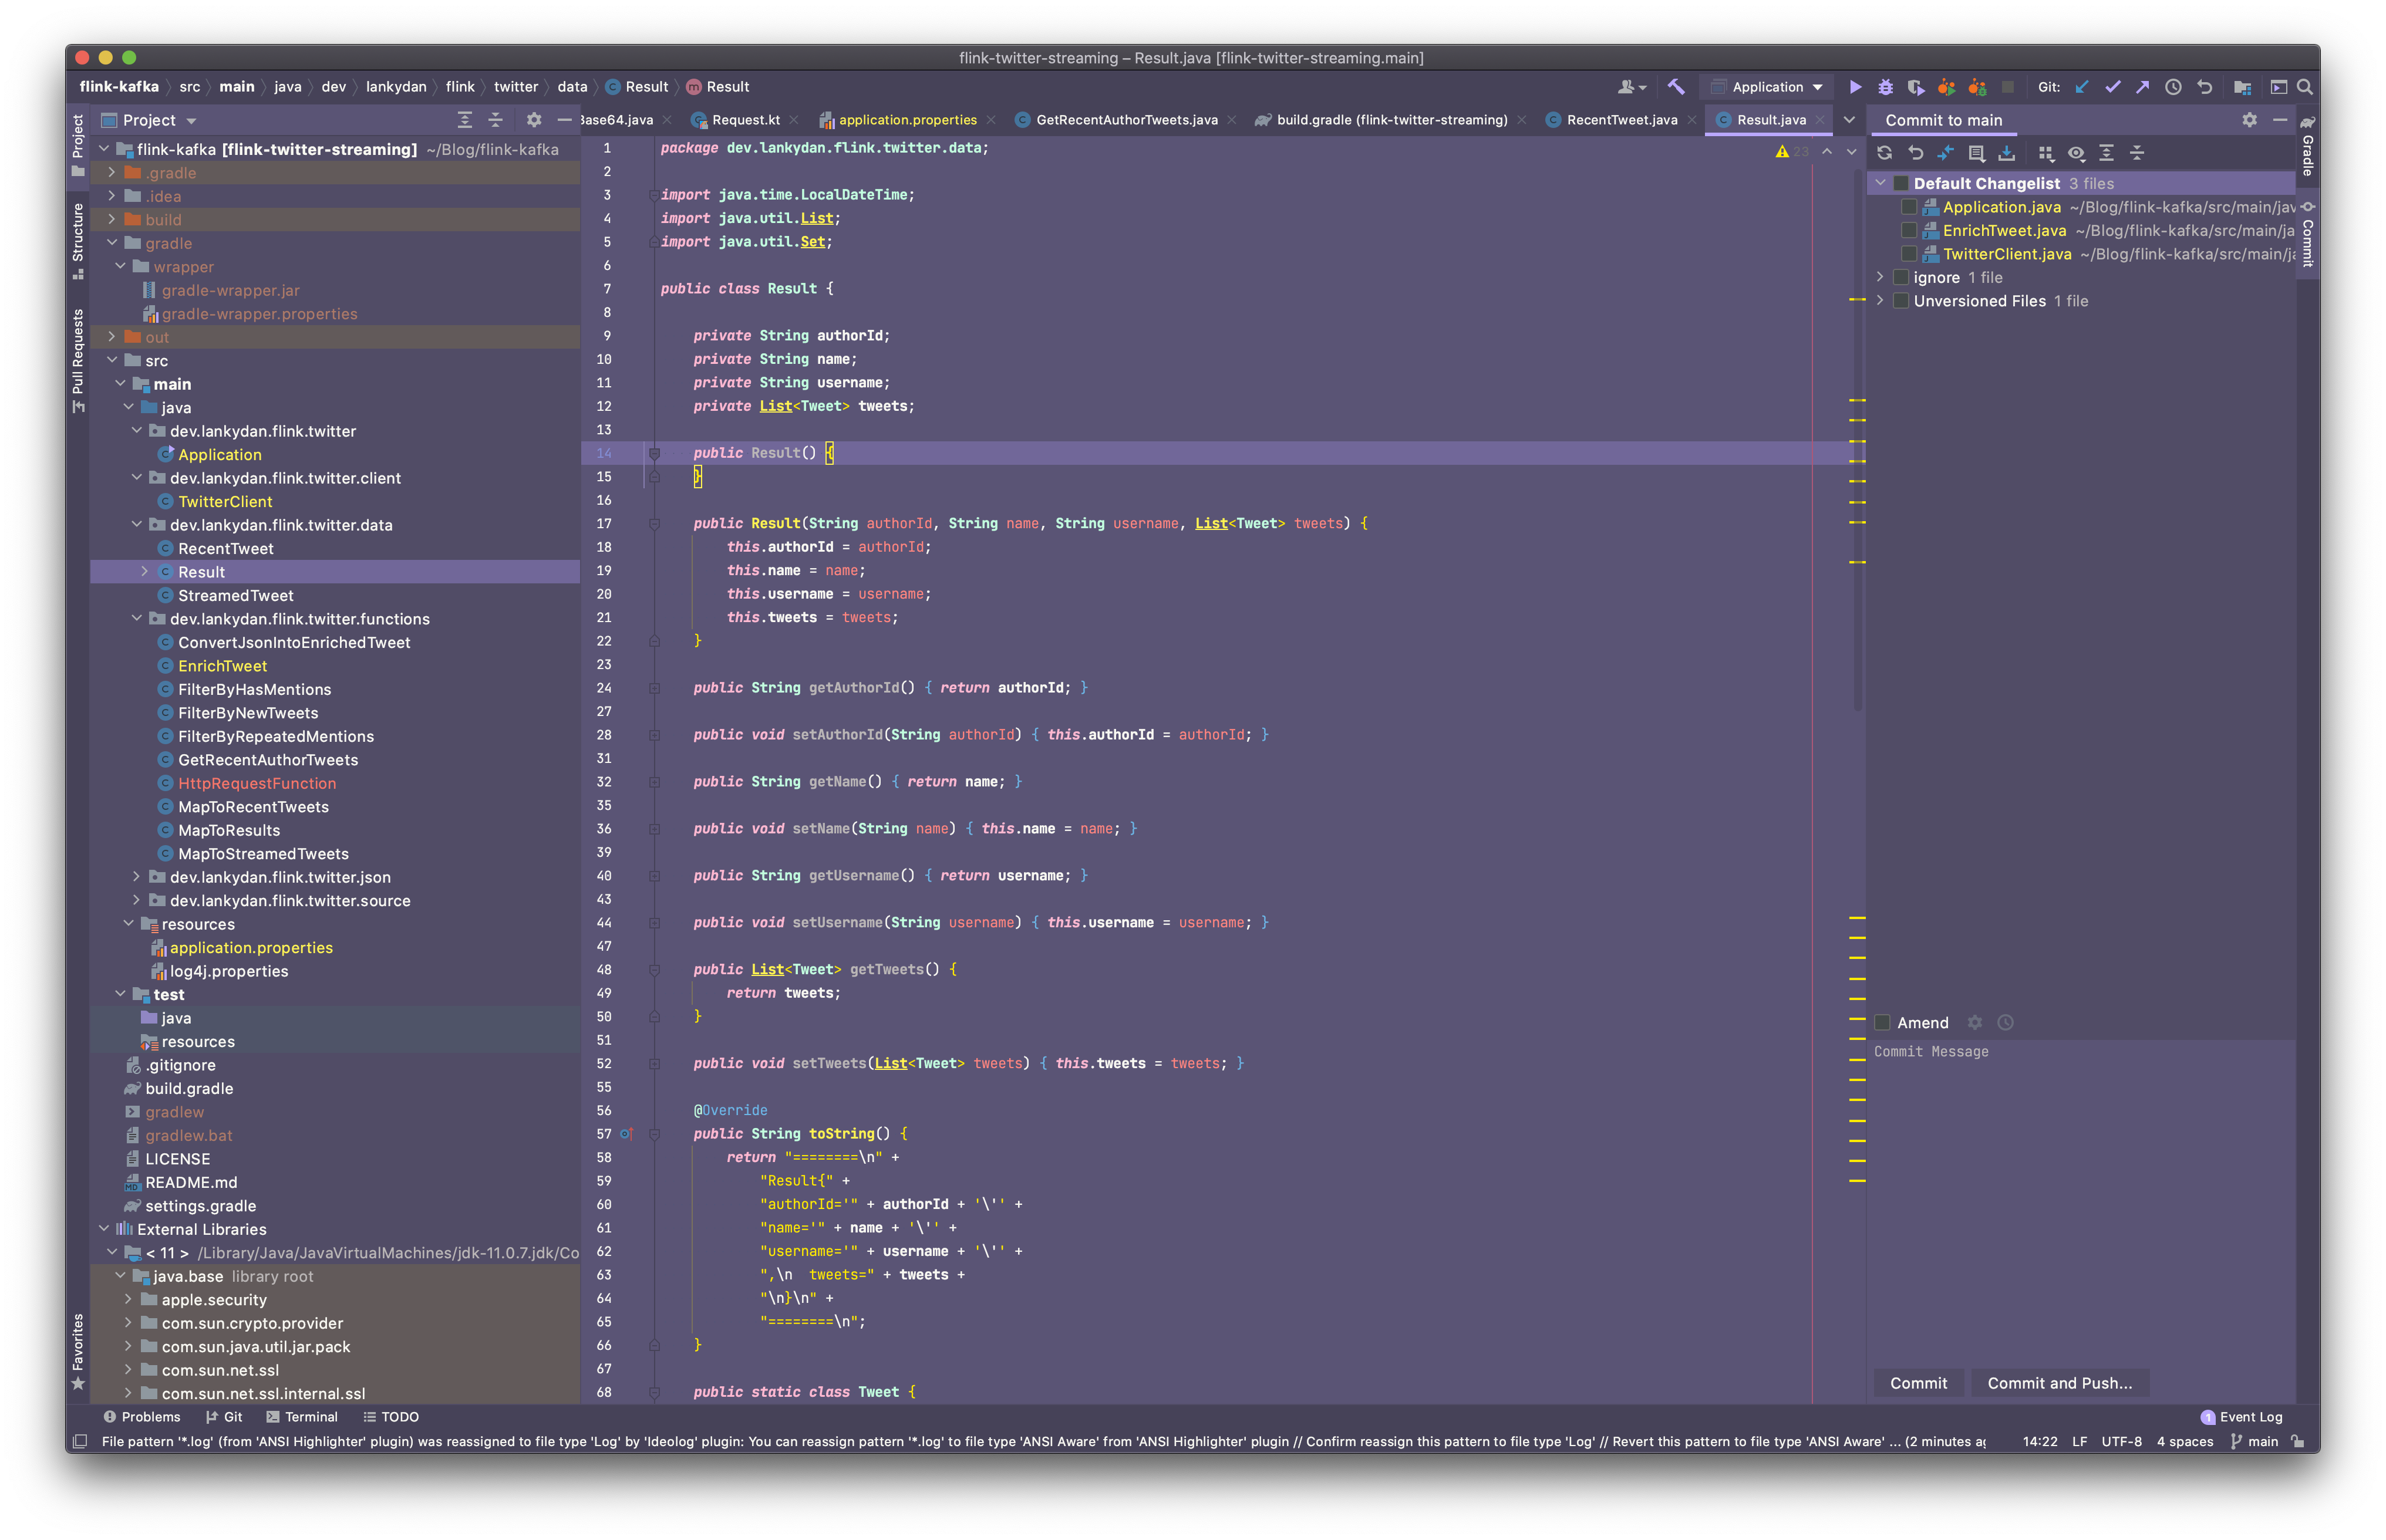
Task: Click into the Commit Message field
Action: point(2081,1200)
